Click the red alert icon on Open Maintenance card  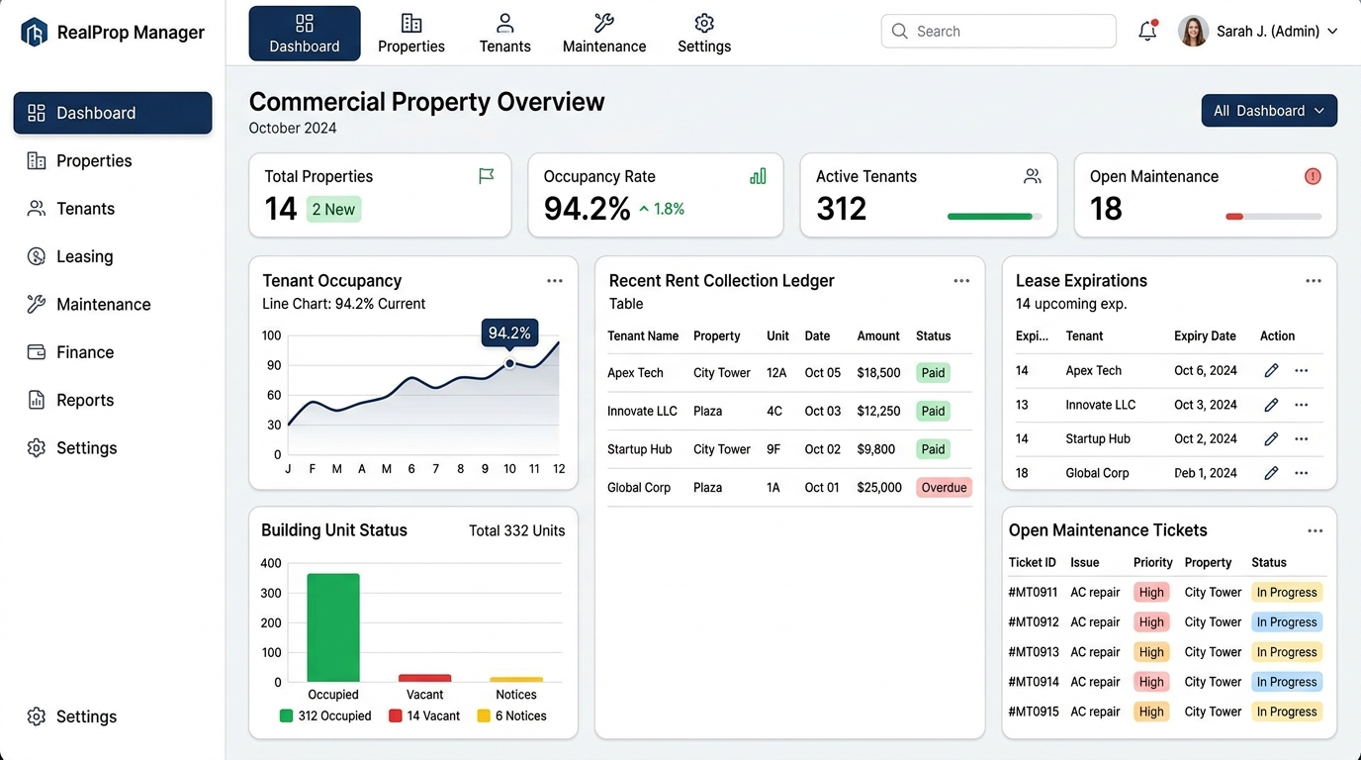1313,176
